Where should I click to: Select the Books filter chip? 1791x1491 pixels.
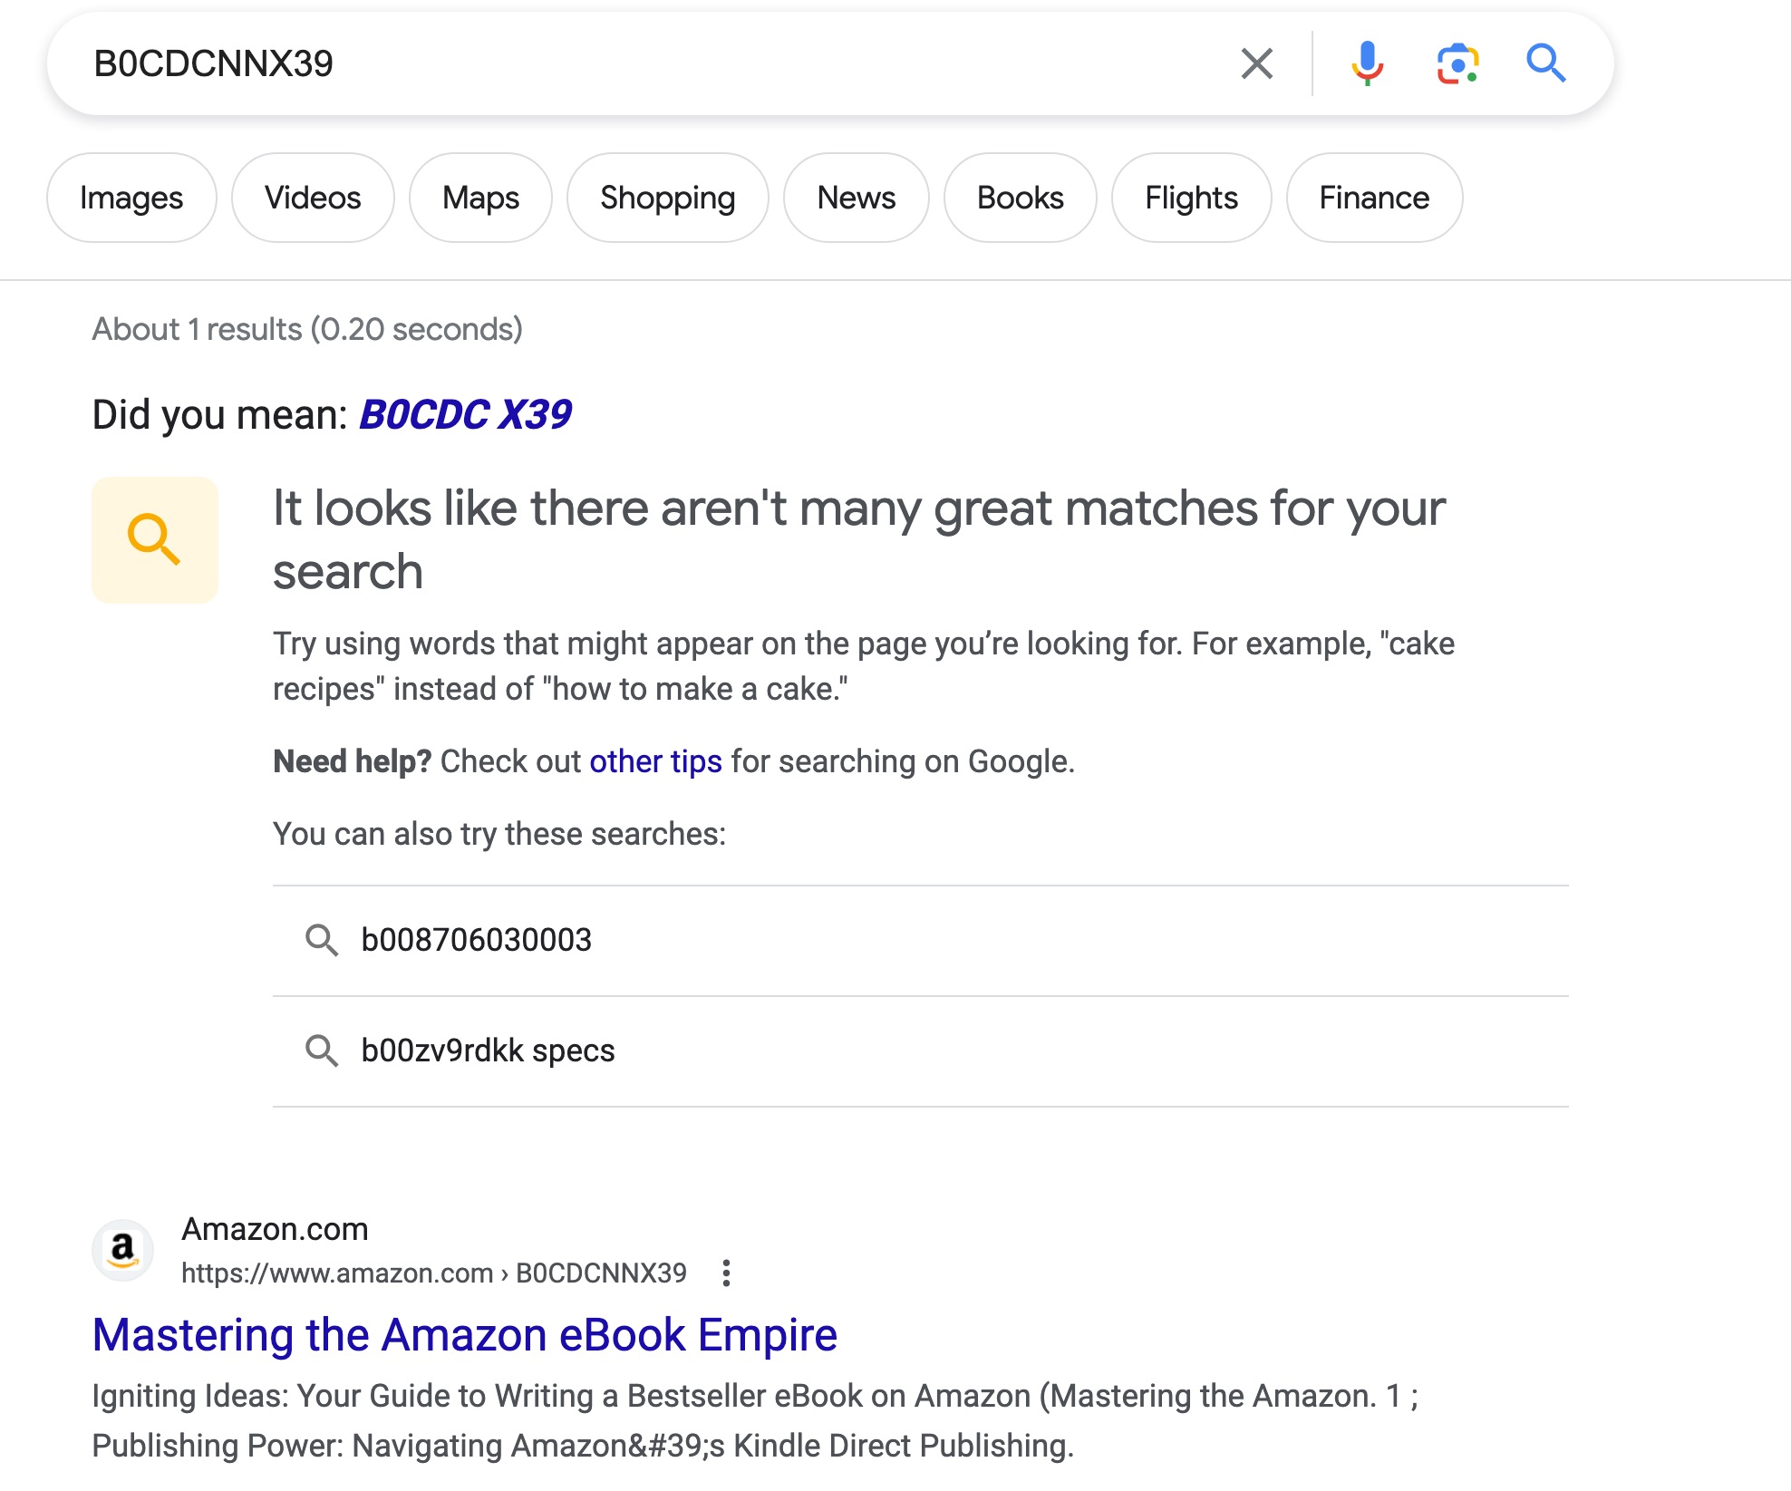point(1021,198)
